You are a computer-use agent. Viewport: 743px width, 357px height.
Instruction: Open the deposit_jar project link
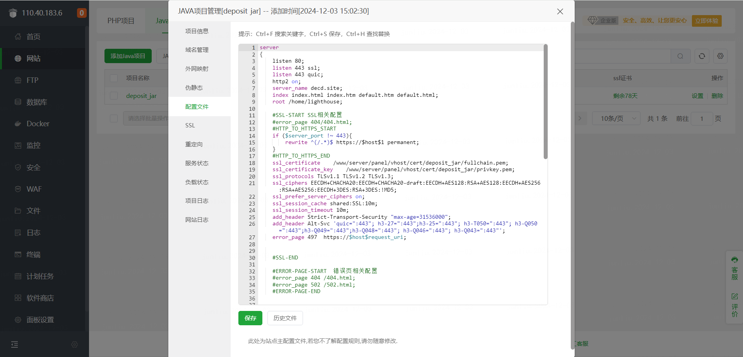141,96
